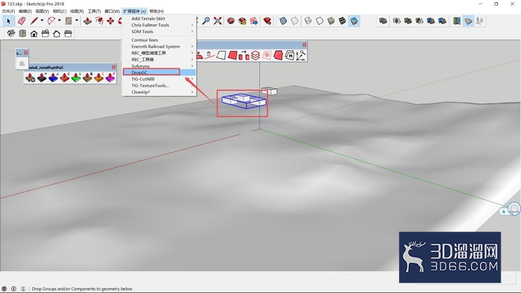
Task: Expand CleanUp³ submenu
Action: [159, 92]
